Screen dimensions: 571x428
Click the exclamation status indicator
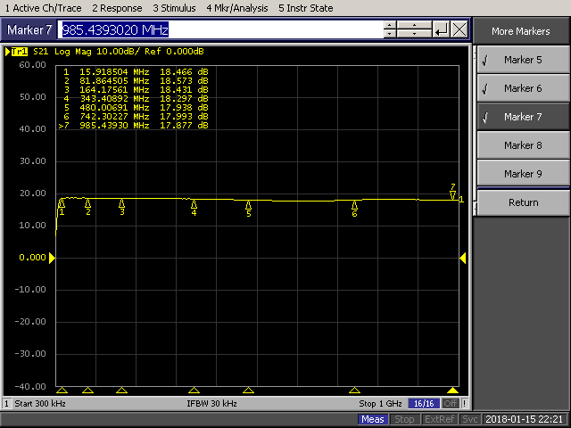coord(465,404)
